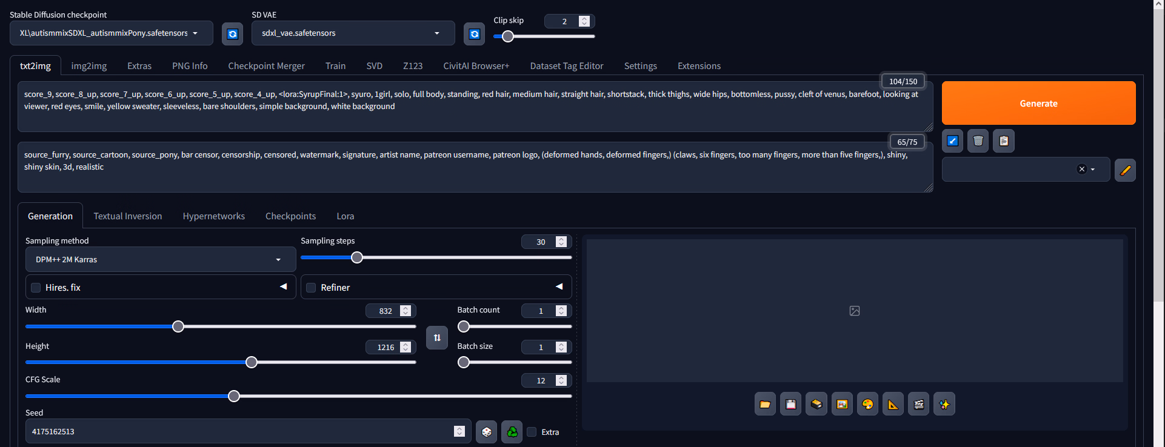Save image with the floppy disk icon
The width and height of the screenshot is (1165, 447).
pyautogui.click(x=790, y=404)
